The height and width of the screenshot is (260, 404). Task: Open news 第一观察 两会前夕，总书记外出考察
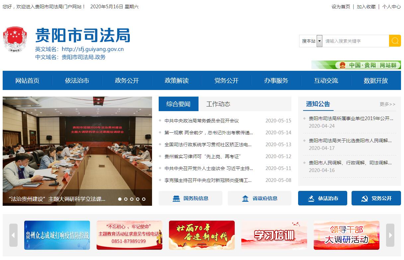[x=209, y=133]
